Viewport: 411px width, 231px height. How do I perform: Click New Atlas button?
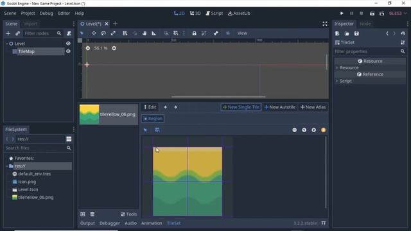[313, 107]
